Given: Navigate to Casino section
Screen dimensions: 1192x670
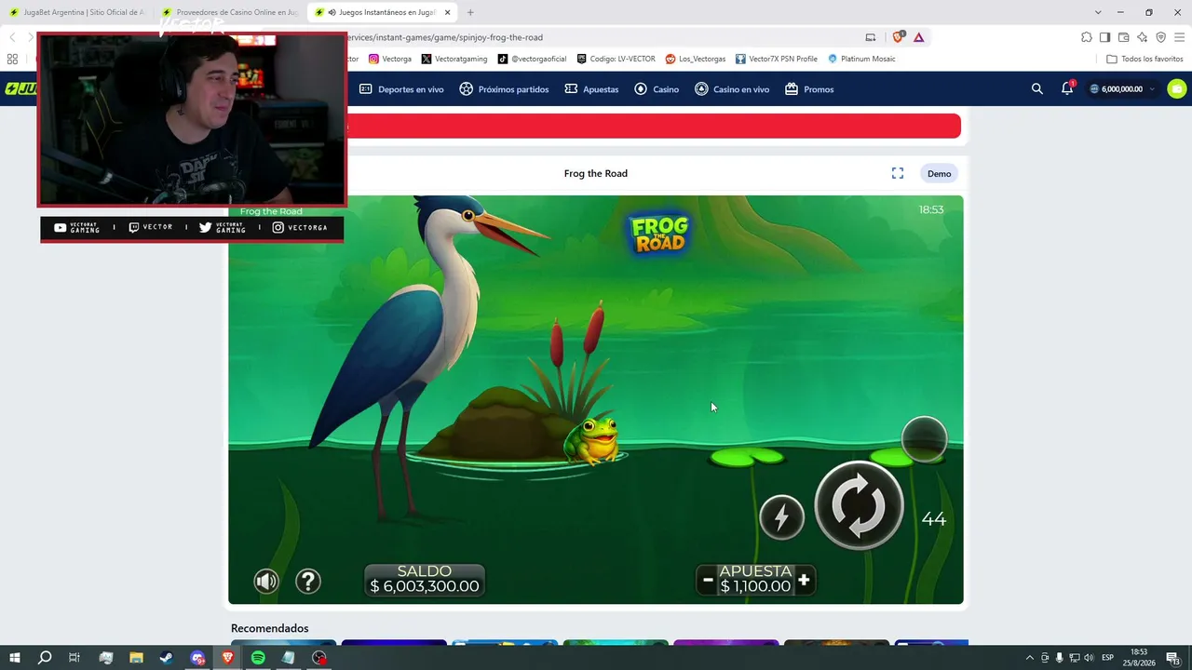Looking at the screenshot, I should coord(657,89).
